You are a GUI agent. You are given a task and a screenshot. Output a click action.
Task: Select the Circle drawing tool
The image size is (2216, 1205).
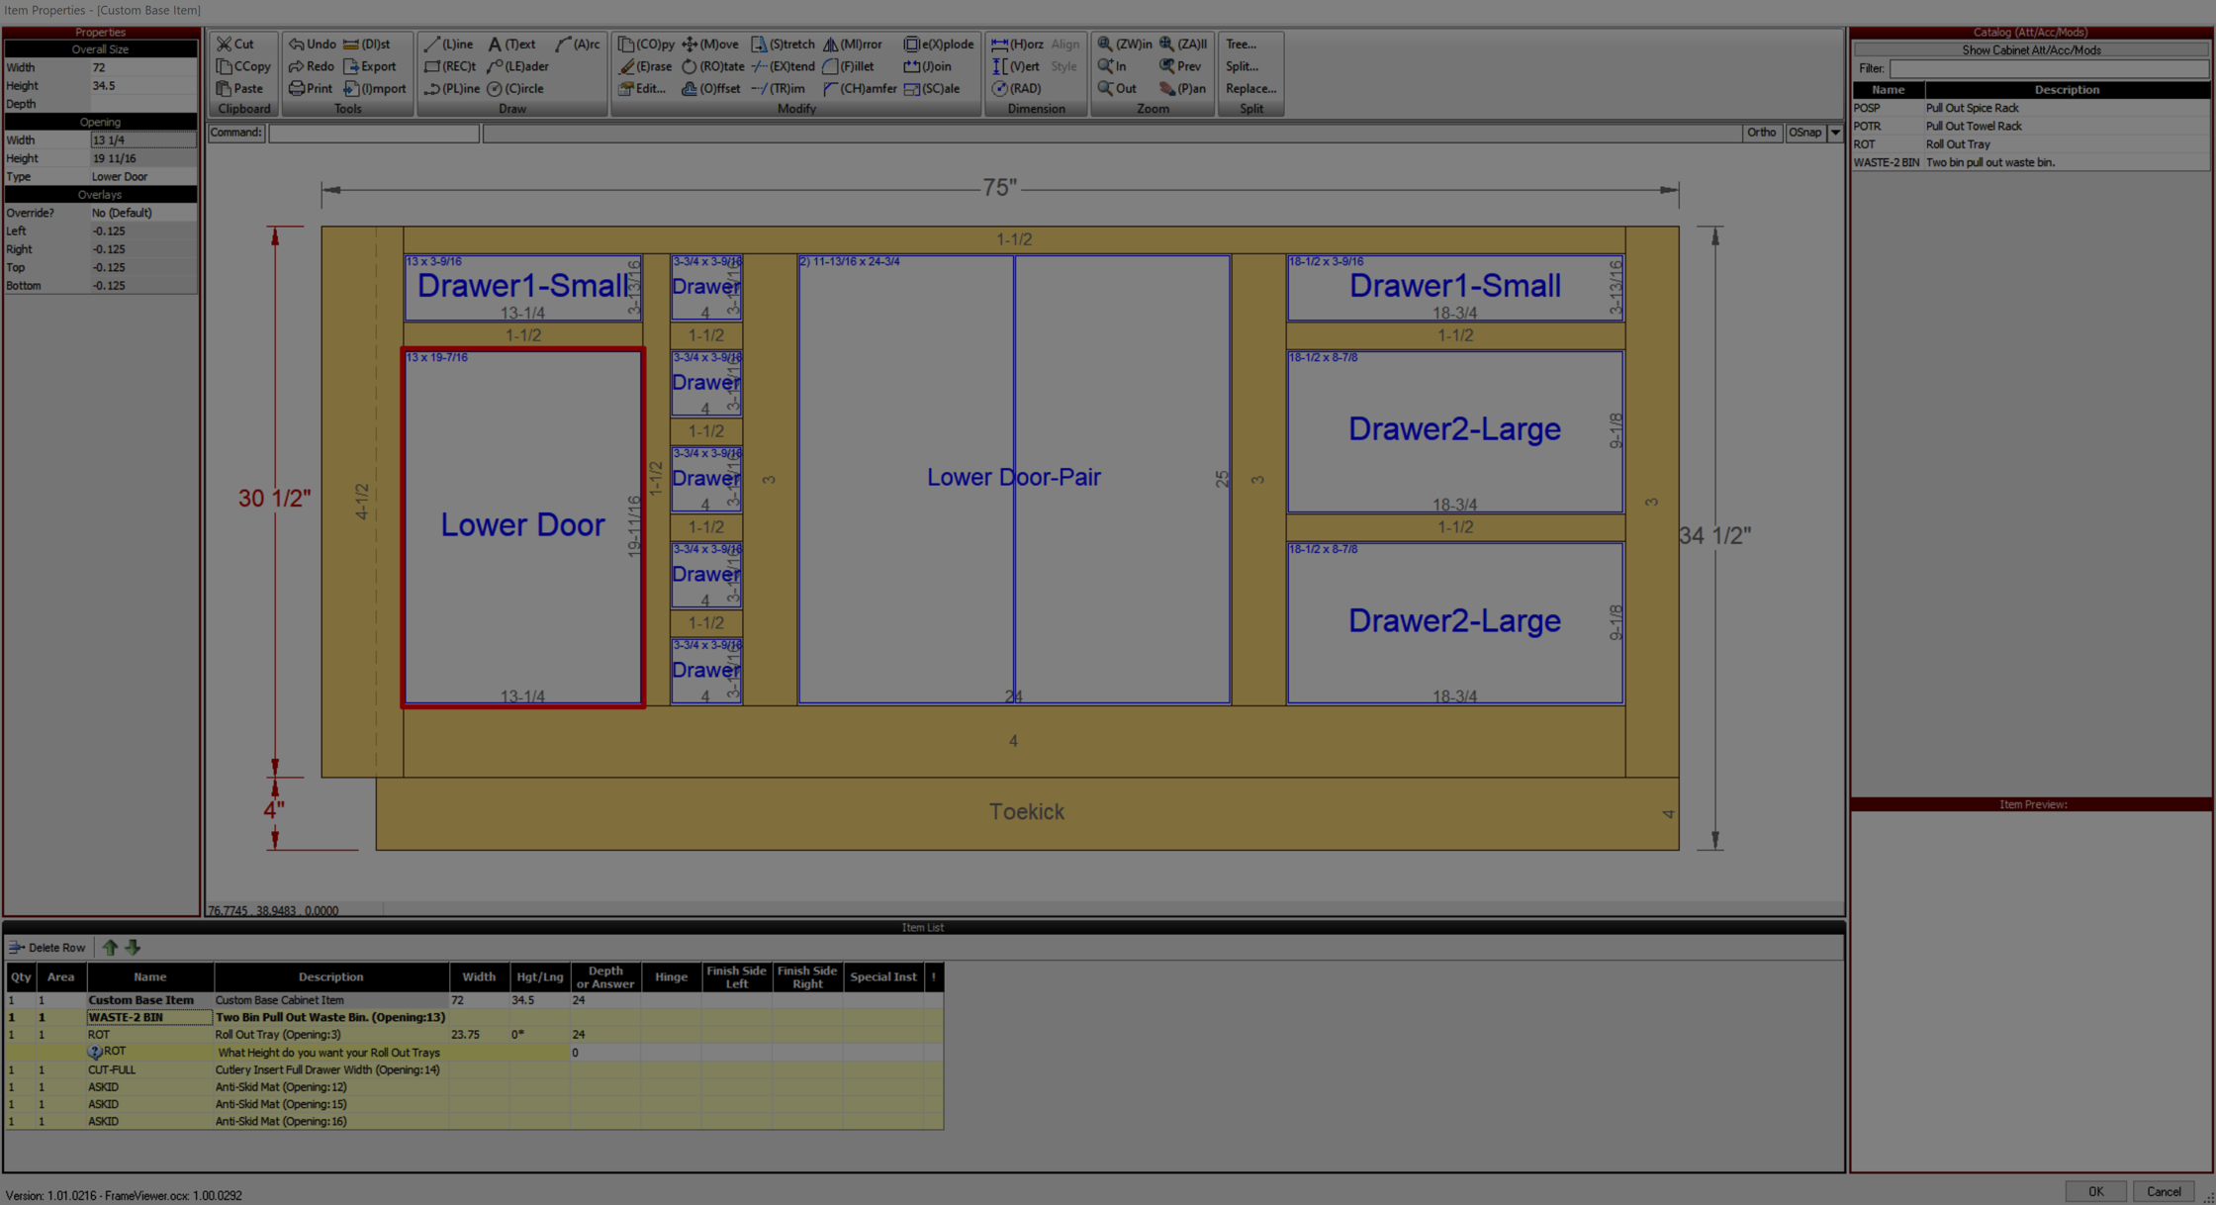coord(514,88)
